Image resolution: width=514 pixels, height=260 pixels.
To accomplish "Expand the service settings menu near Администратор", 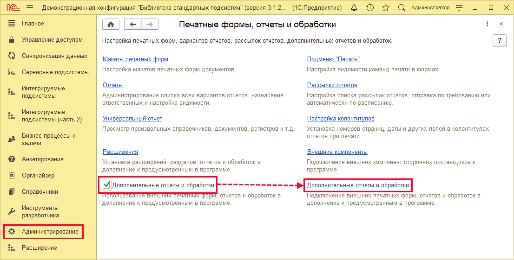I will point(459,8).
